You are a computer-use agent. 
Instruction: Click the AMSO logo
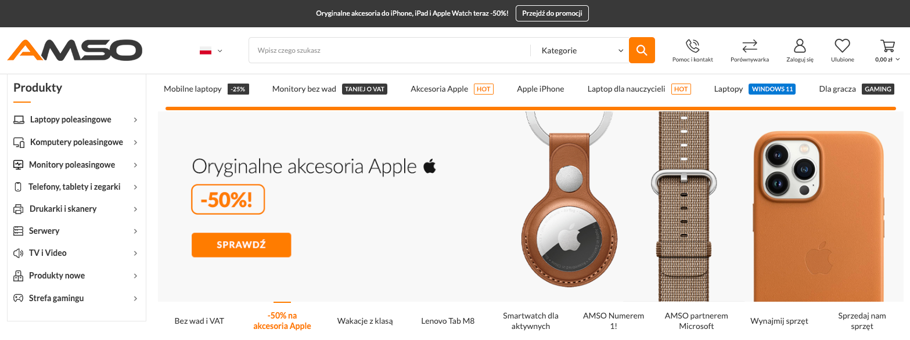(x=75, y=50)
